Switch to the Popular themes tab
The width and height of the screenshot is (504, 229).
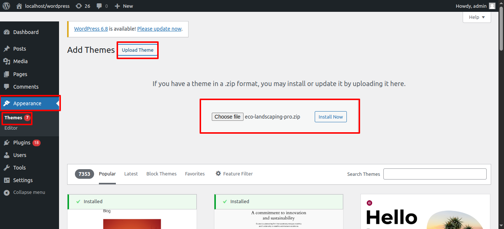click(x=107, y=174)
